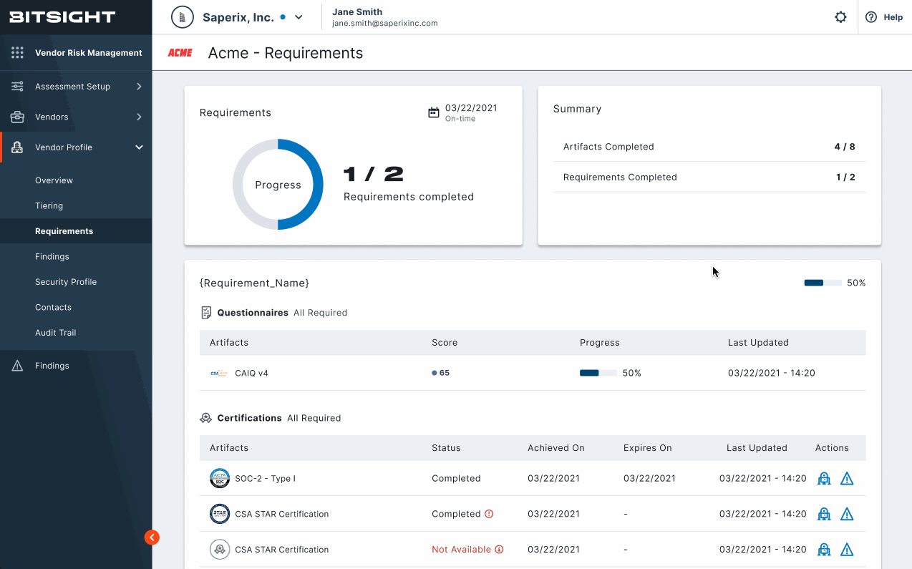The height and width of the screenshot is (569, 912).
Task: Click the Not Available status text
Action: click(x=461, y=550)
